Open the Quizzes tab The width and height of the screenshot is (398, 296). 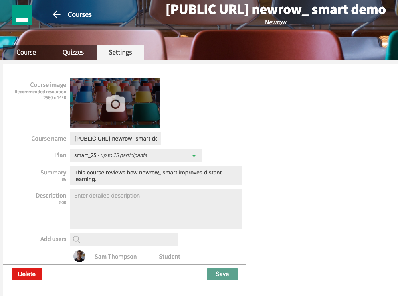click(73, 53)
